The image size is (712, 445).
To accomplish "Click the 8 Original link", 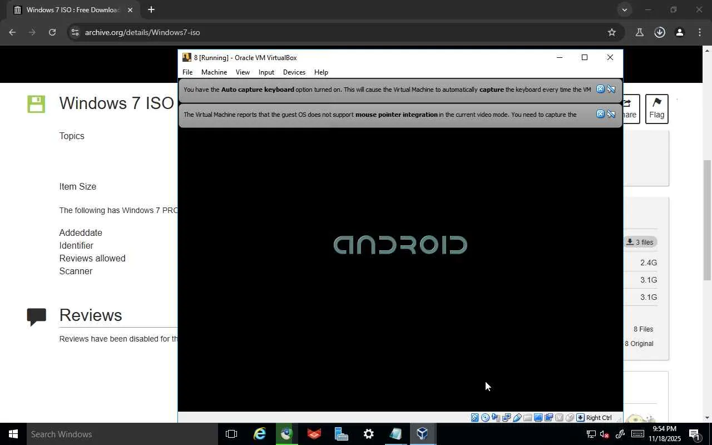I will coord(639,343).
